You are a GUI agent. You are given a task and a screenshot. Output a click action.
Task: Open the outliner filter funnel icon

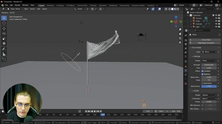[217, 9]
